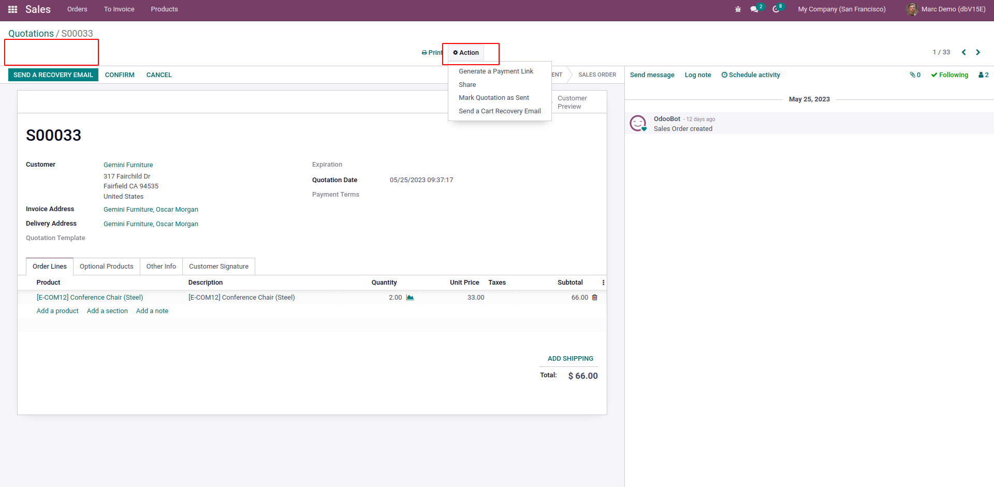Delete the Conference Chair order line

[x=594, y=298]
